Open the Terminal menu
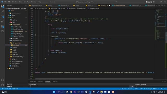Image resolution: width=167 pixels, height=94 pixels. coord(34,2)
